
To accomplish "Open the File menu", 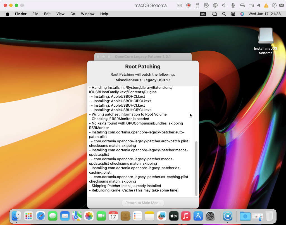I will (x=35, y=14).
